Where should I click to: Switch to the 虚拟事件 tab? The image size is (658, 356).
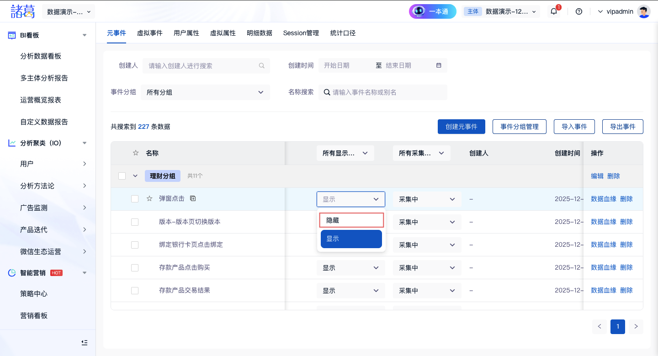(x=149, y=33)
